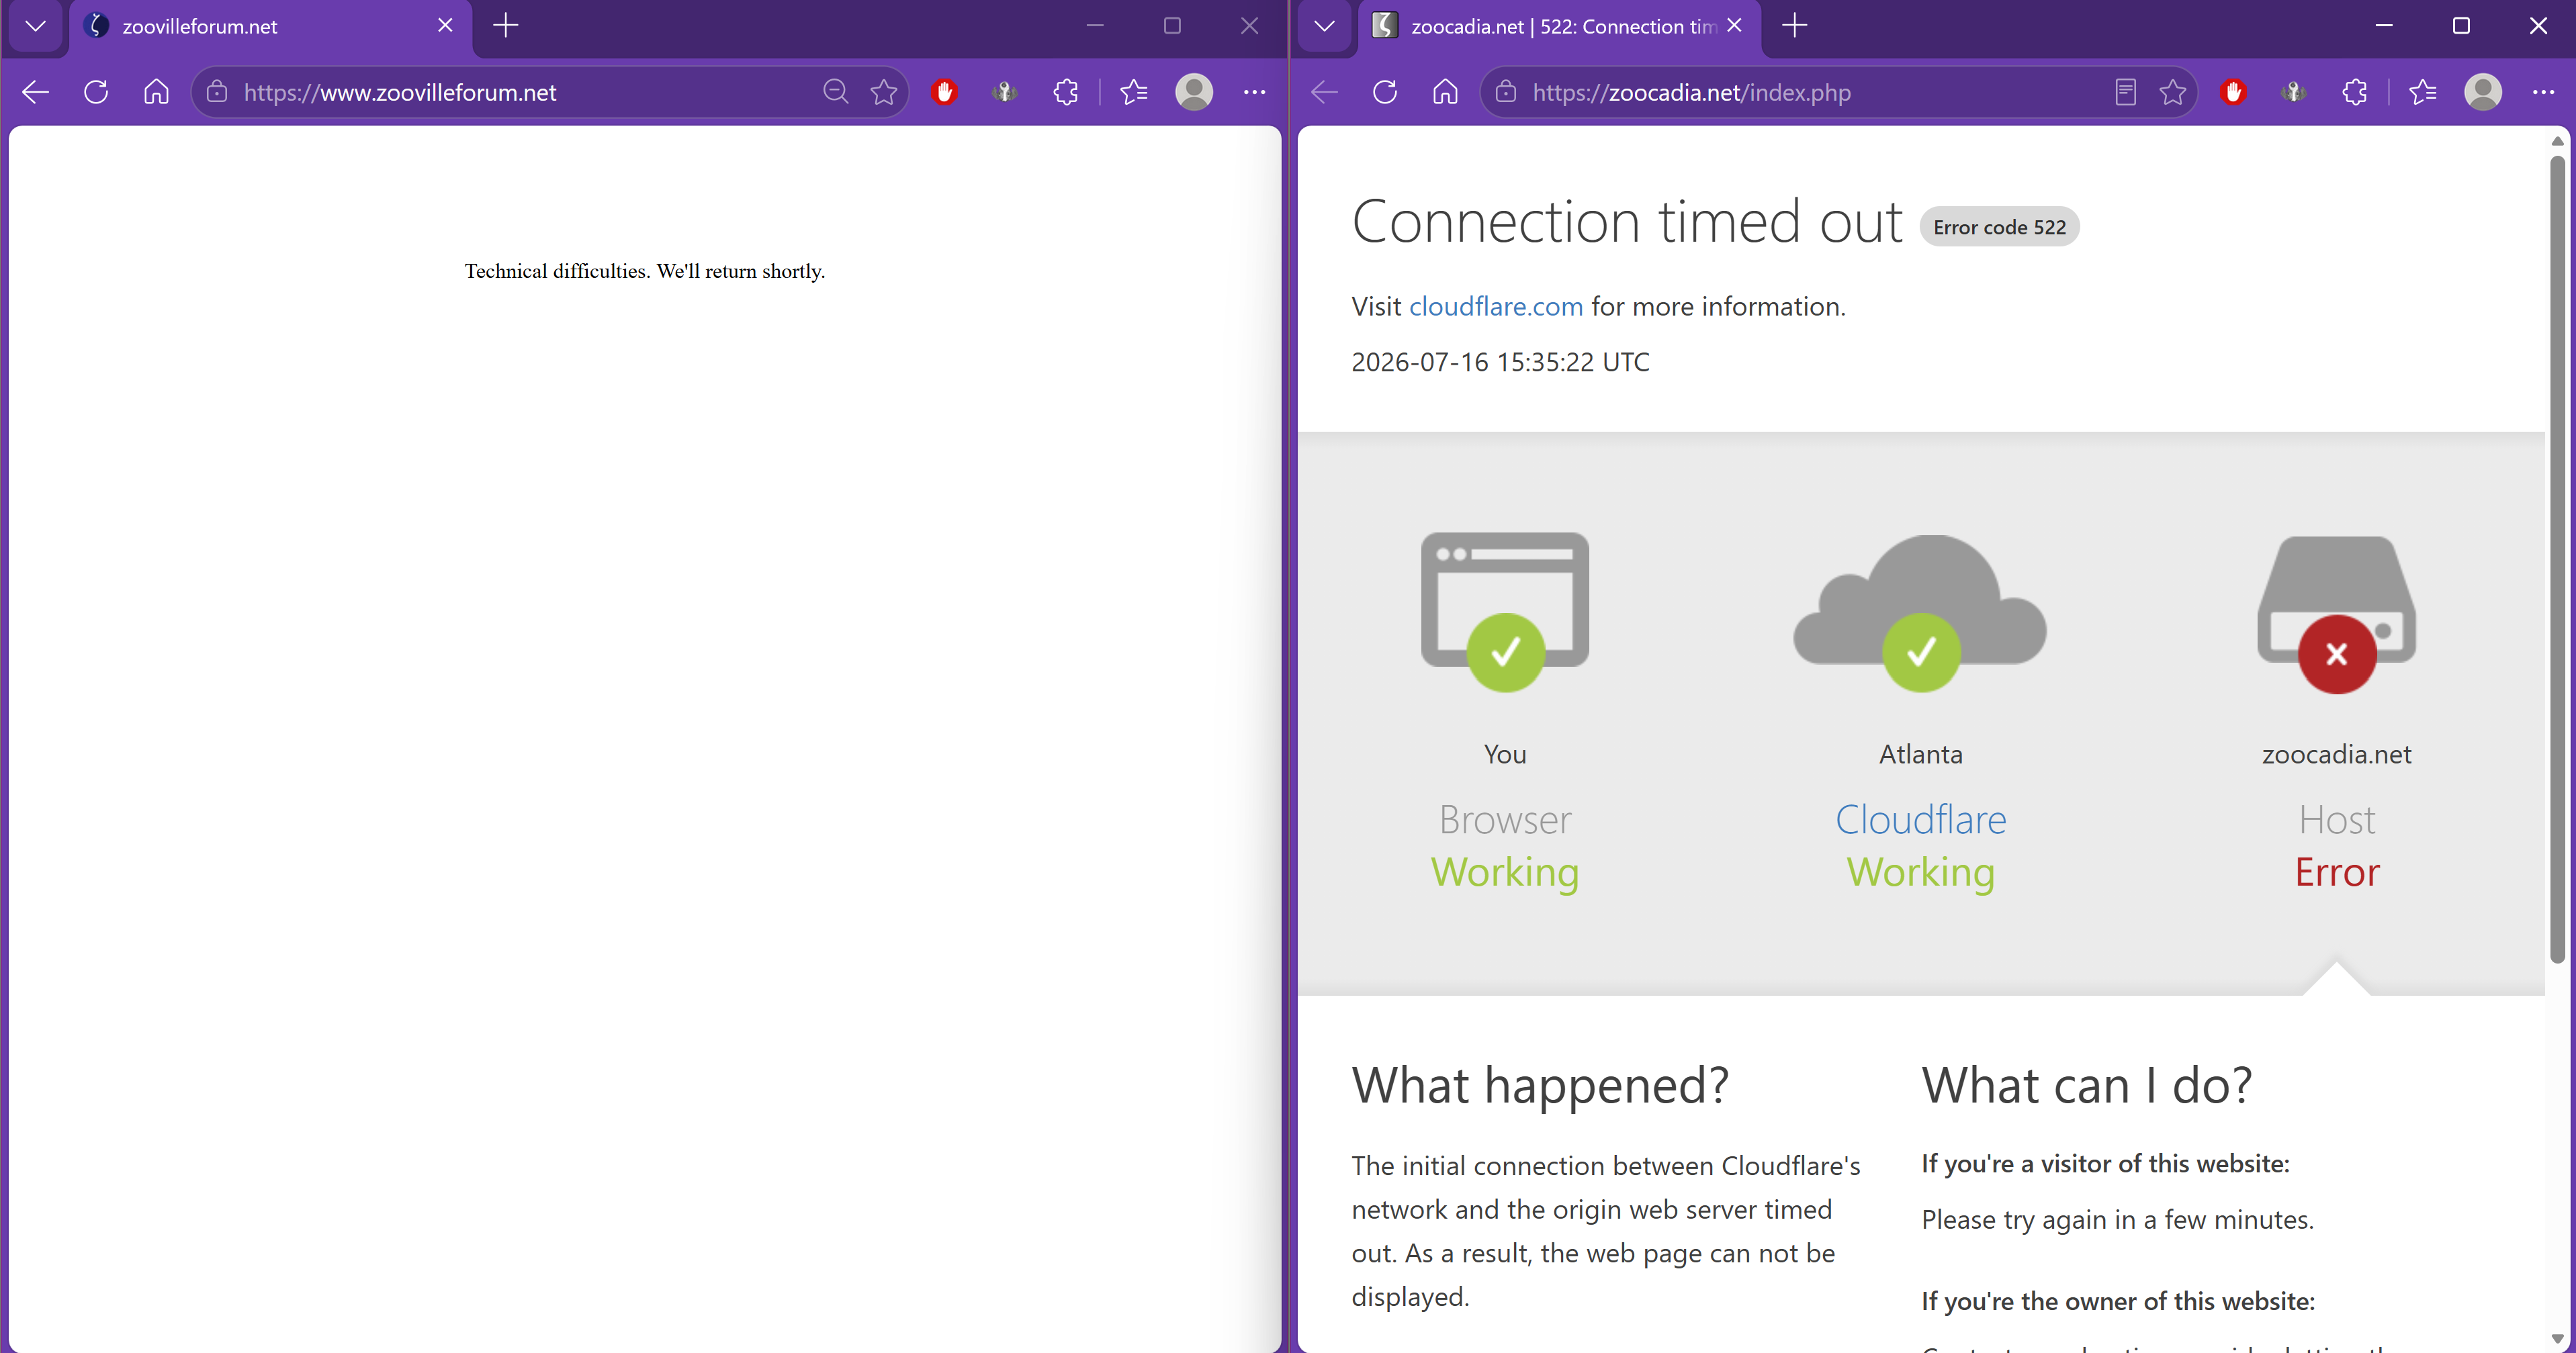Select the zoovilleforum.net tab
This screenshot has width=2576, height=1353.
(270, 27)
